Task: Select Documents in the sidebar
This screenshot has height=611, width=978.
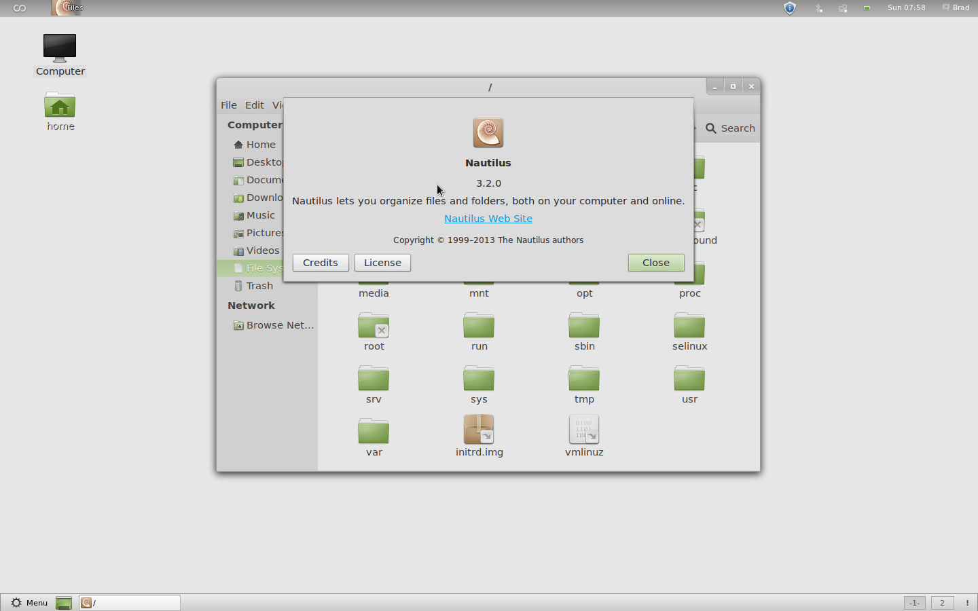Action: click(257, 180)
